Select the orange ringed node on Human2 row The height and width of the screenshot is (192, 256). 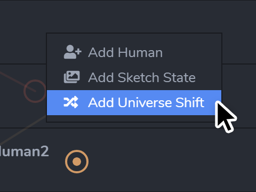(x=77, y=162)
